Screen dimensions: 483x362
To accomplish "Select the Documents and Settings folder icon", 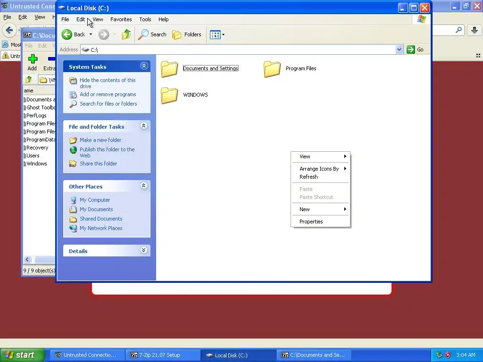I will click(x=169, y=69).
